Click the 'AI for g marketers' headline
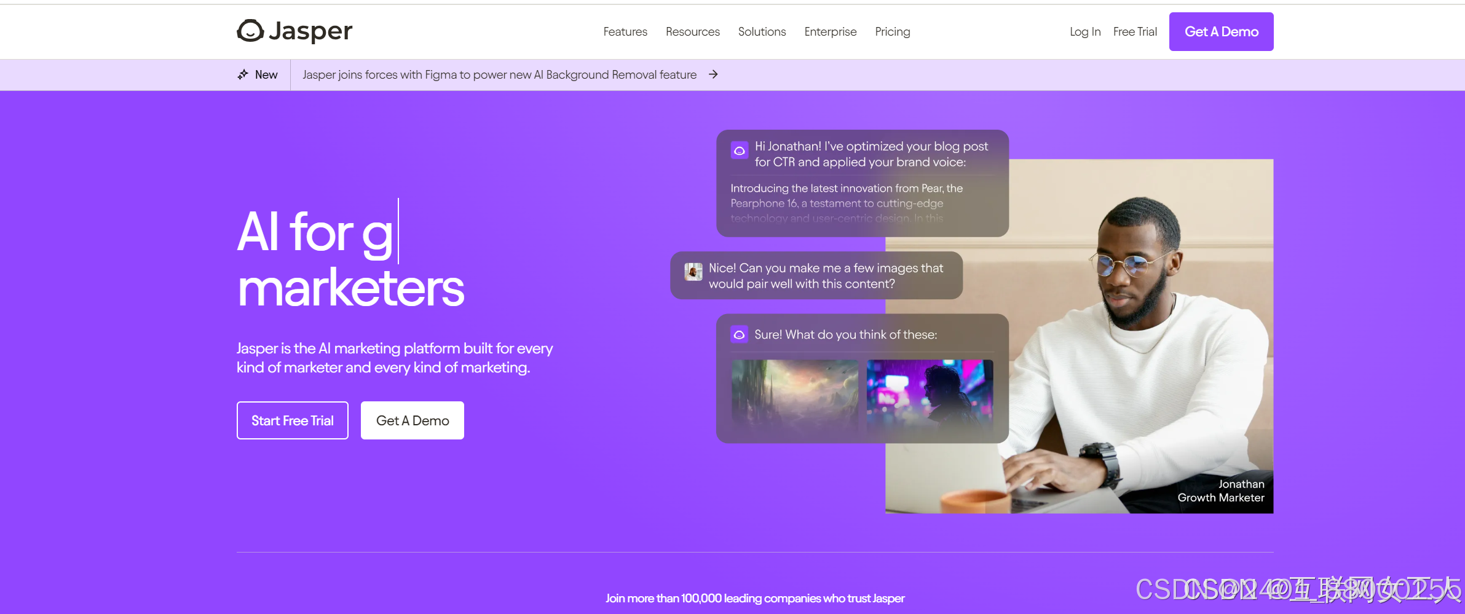 [350, 258]
